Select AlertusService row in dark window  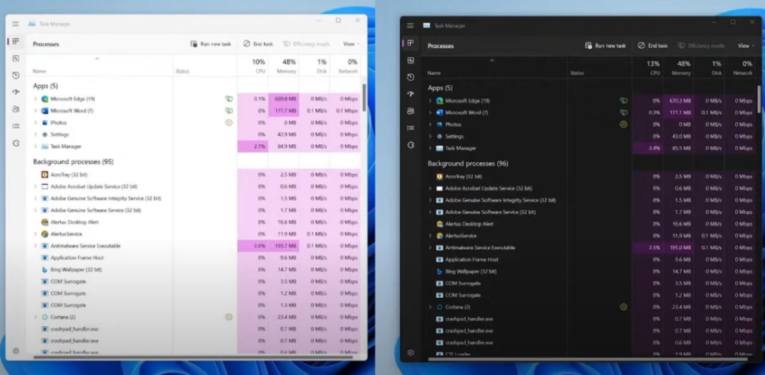(x=588, y=236)
